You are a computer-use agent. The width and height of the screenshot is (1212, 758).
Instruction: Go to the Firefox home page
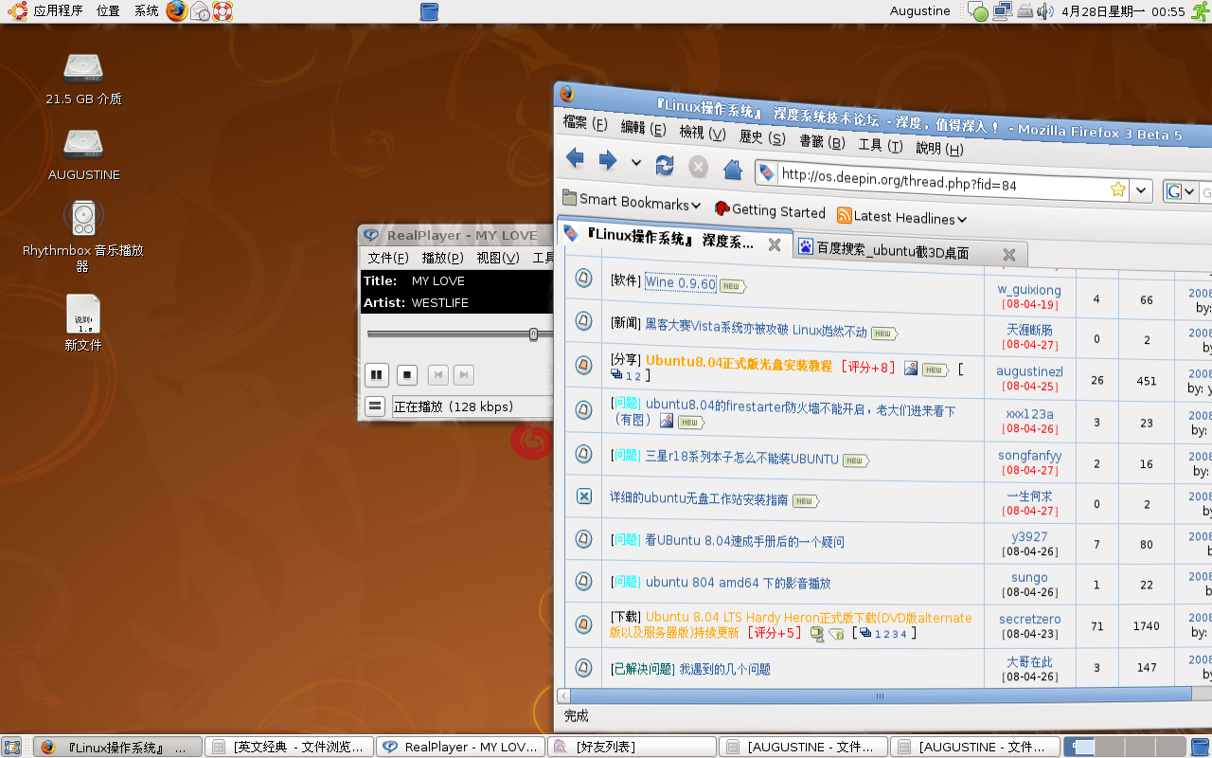pyautogui.click(x=732, y=170)
